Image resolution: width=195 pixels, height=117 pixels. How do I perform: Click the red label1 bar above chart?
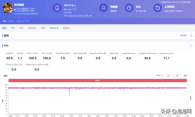point(97,80)
